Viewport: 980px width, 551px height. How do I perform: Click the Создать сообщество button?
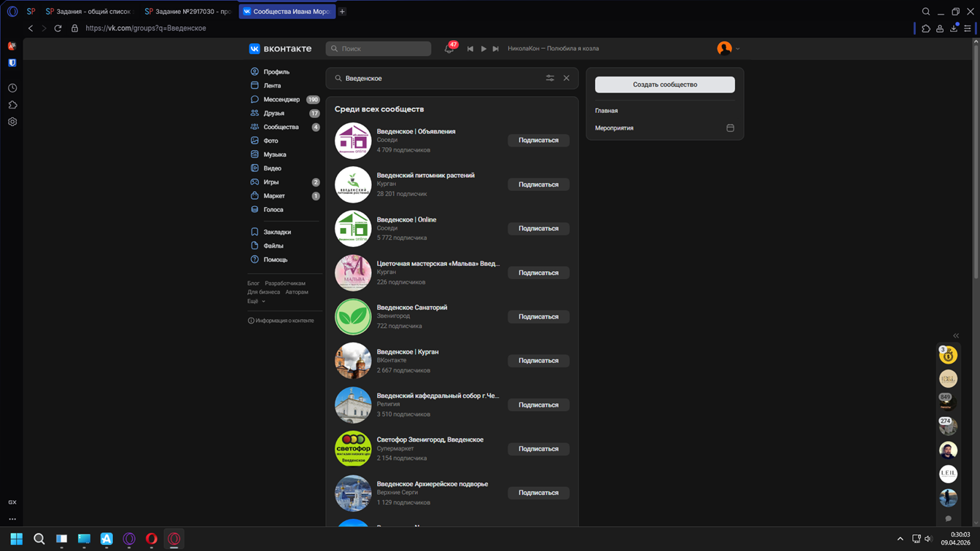tap(664, 85)
